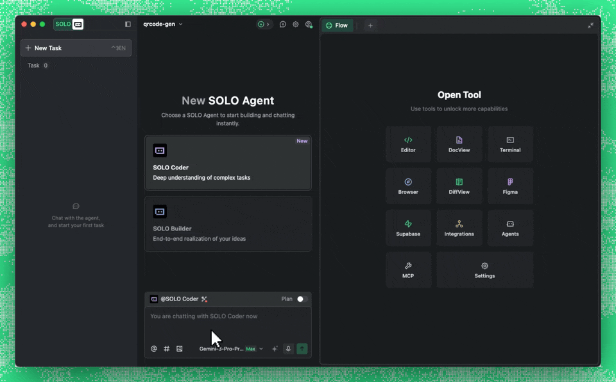616x382 pixels.
Task: Send message with green arrow button
Action: (302, 349)
